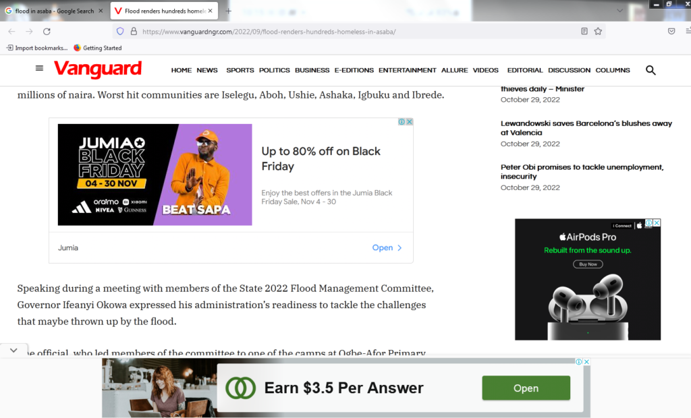
Task: Go to the SPORTS section
Action: pos(240,70)
